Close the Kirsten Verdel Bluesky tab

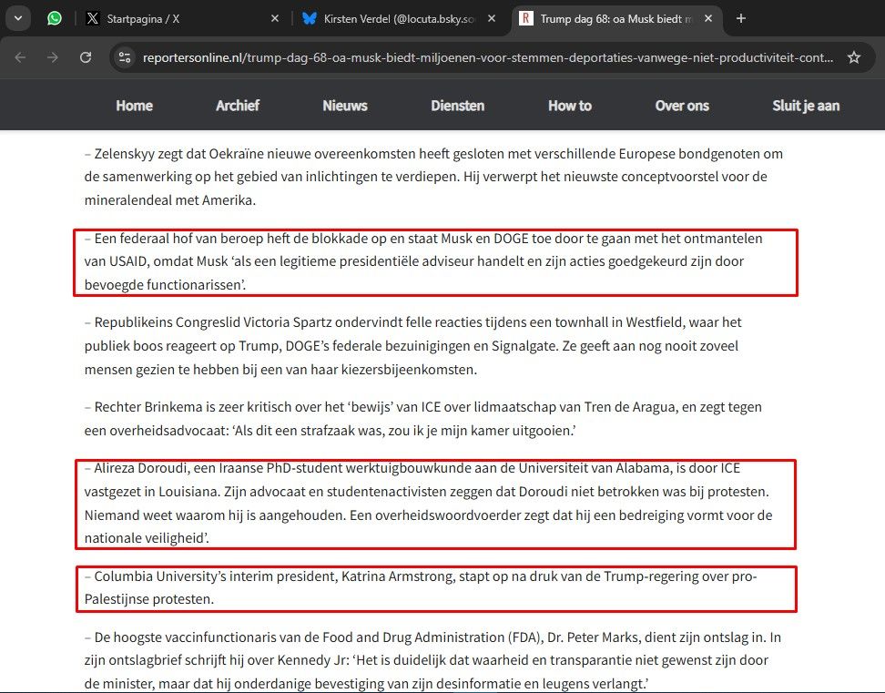492,18
